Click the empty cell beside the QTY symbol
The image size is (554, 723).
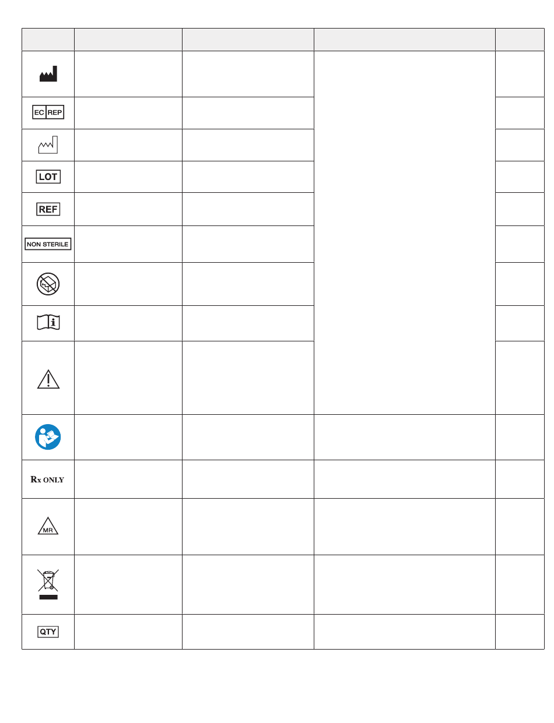128,632
